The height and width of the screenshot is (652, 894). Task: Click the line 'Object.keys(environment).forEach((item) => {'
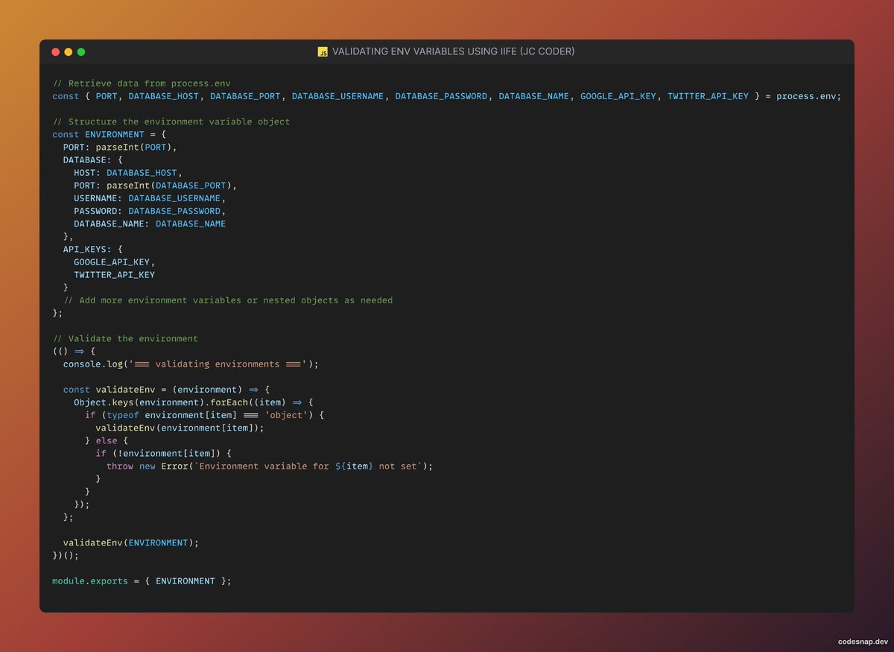pos(194,402)
